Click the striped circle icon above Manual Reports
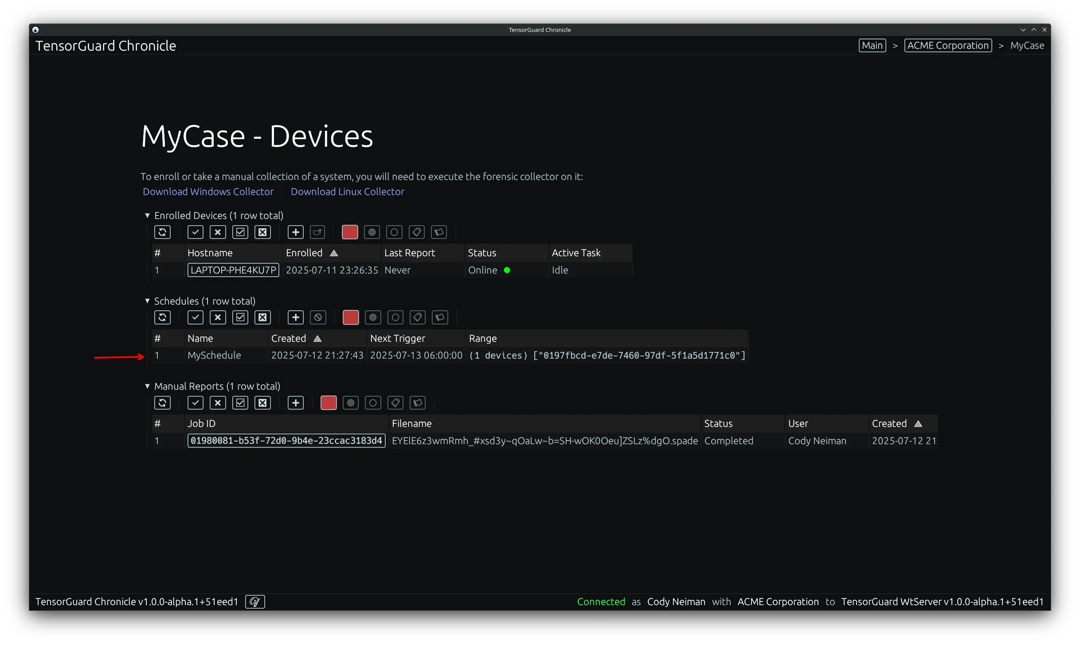This screenshot has height=645, width=1080. [350, 403]
